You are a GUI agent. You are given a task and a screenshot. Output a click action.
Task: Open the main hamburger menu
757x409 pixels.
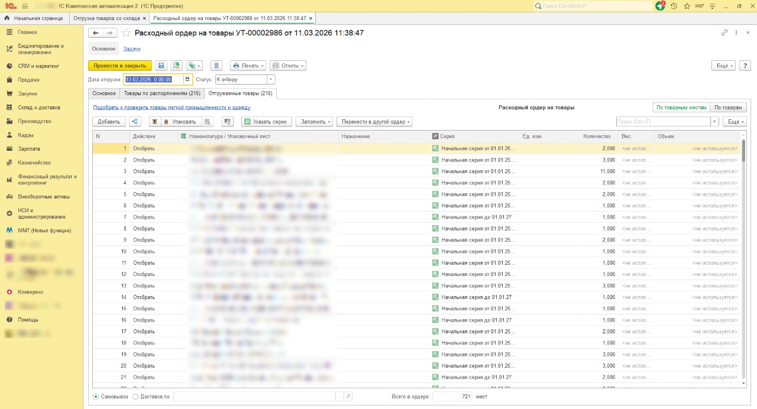tap(25, 6)
